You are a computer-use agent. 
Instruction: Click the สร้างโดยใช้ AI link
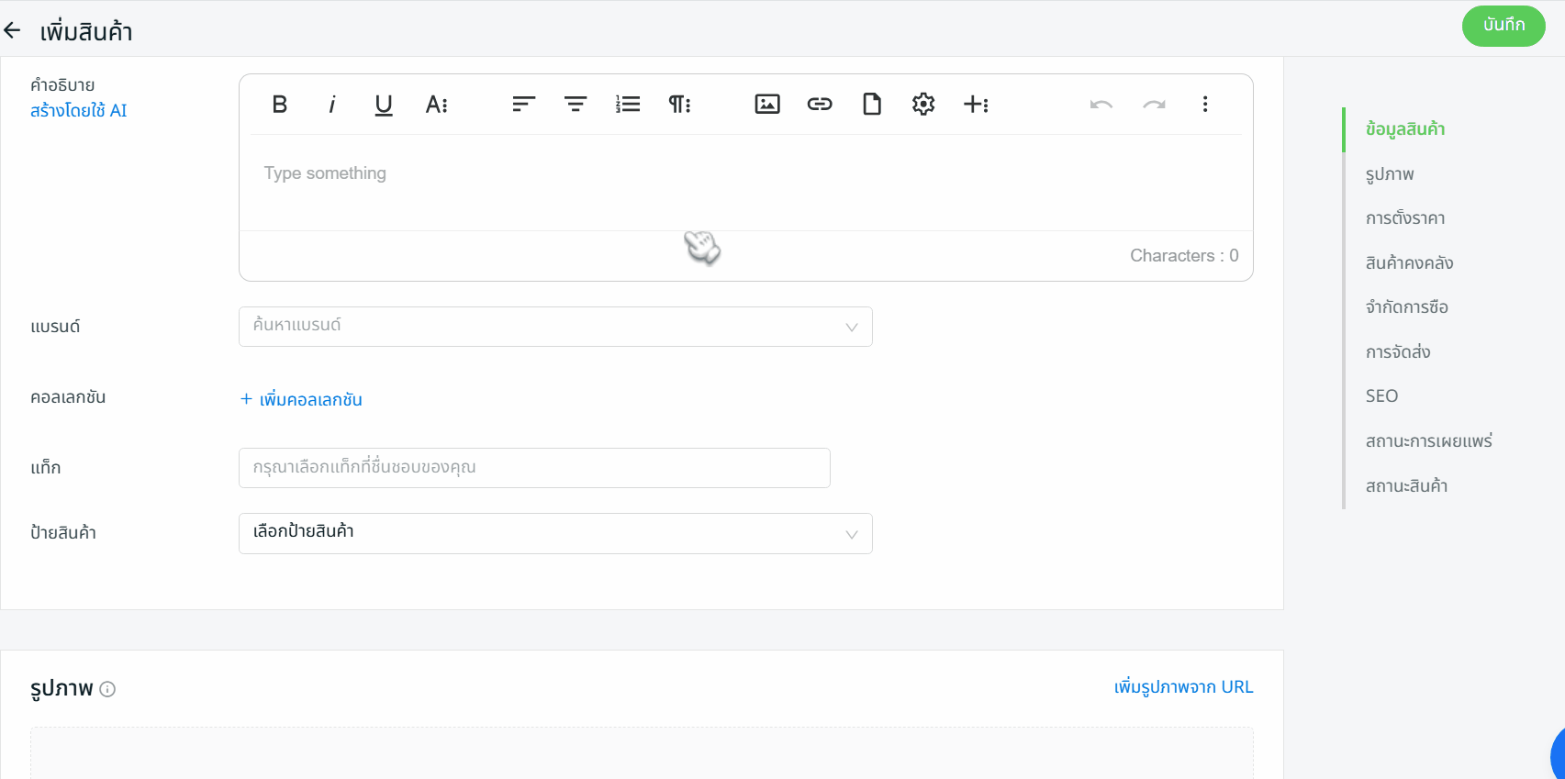tap(79, 111)
